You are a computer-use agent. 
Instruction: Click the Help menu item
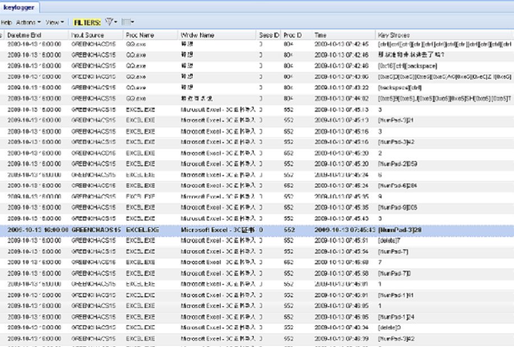[7, 23]
